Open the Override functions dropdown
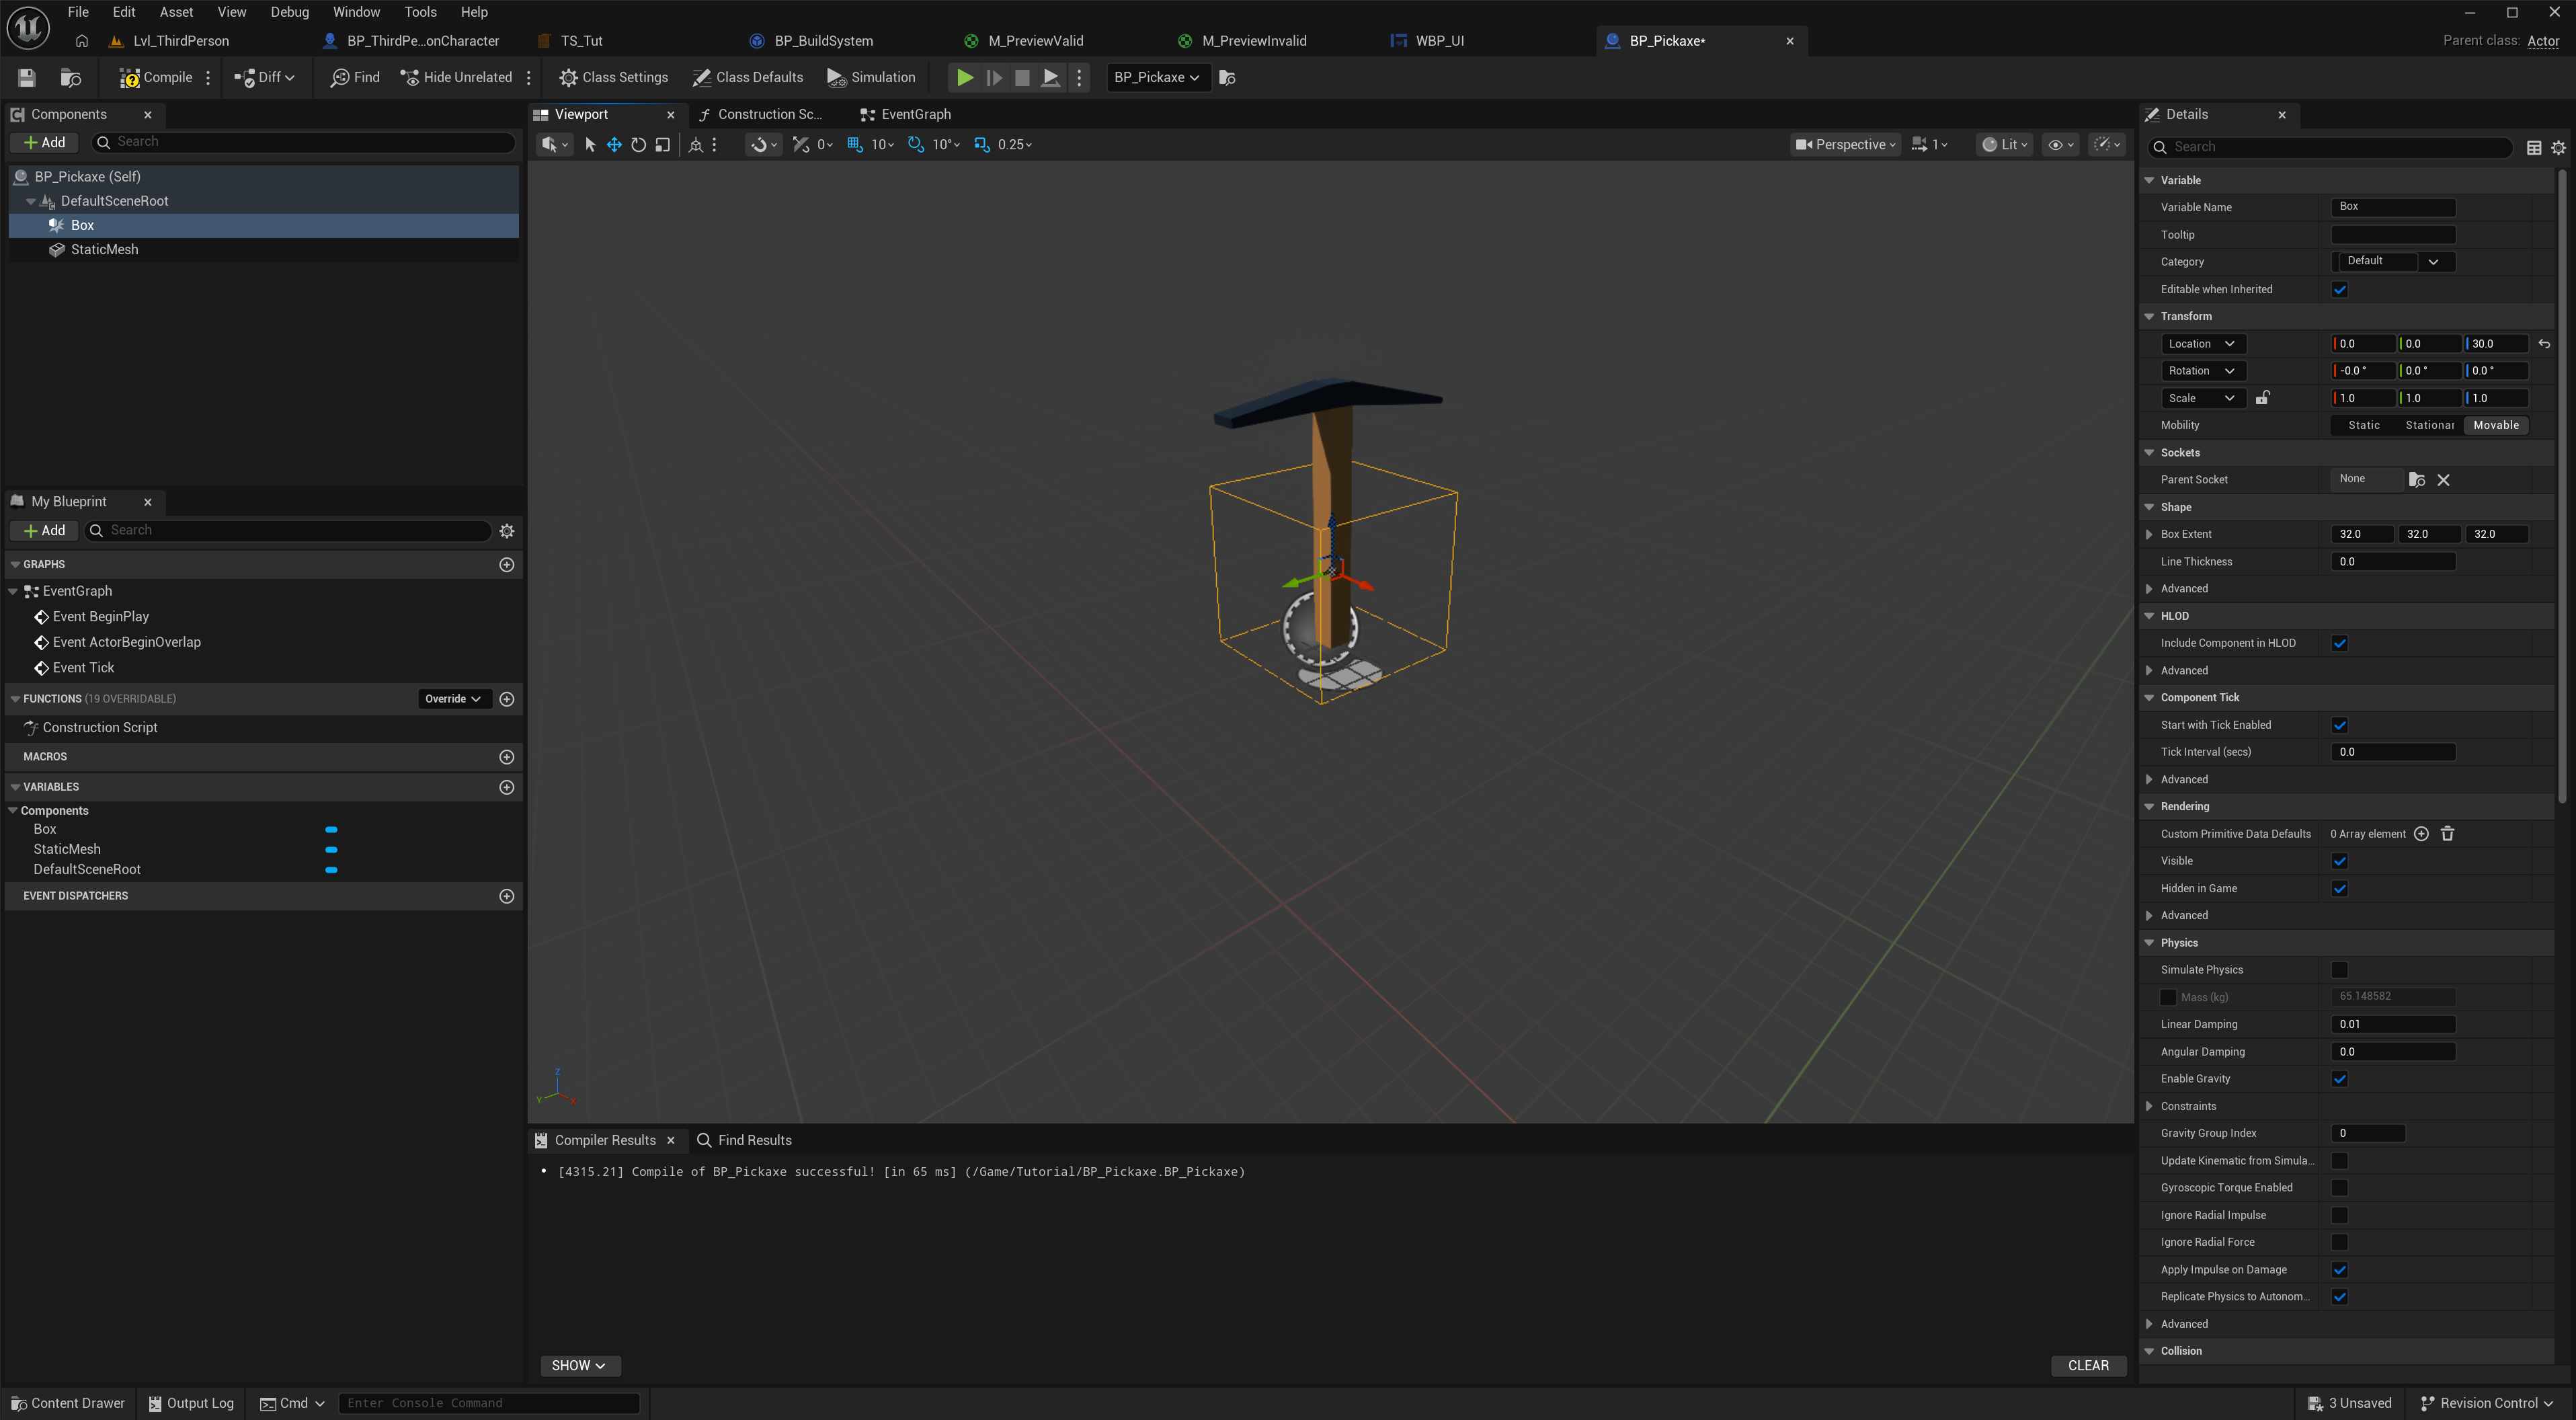The height and width of the screenshot is (1420, 2576). coord(453,699)
